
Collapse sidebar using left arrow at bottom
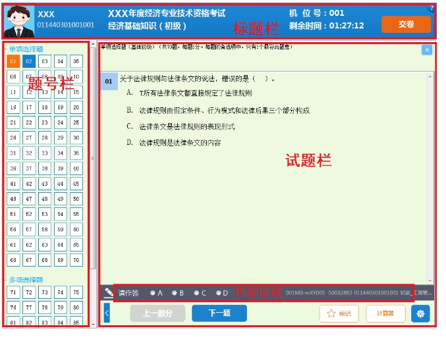[107, 313]
